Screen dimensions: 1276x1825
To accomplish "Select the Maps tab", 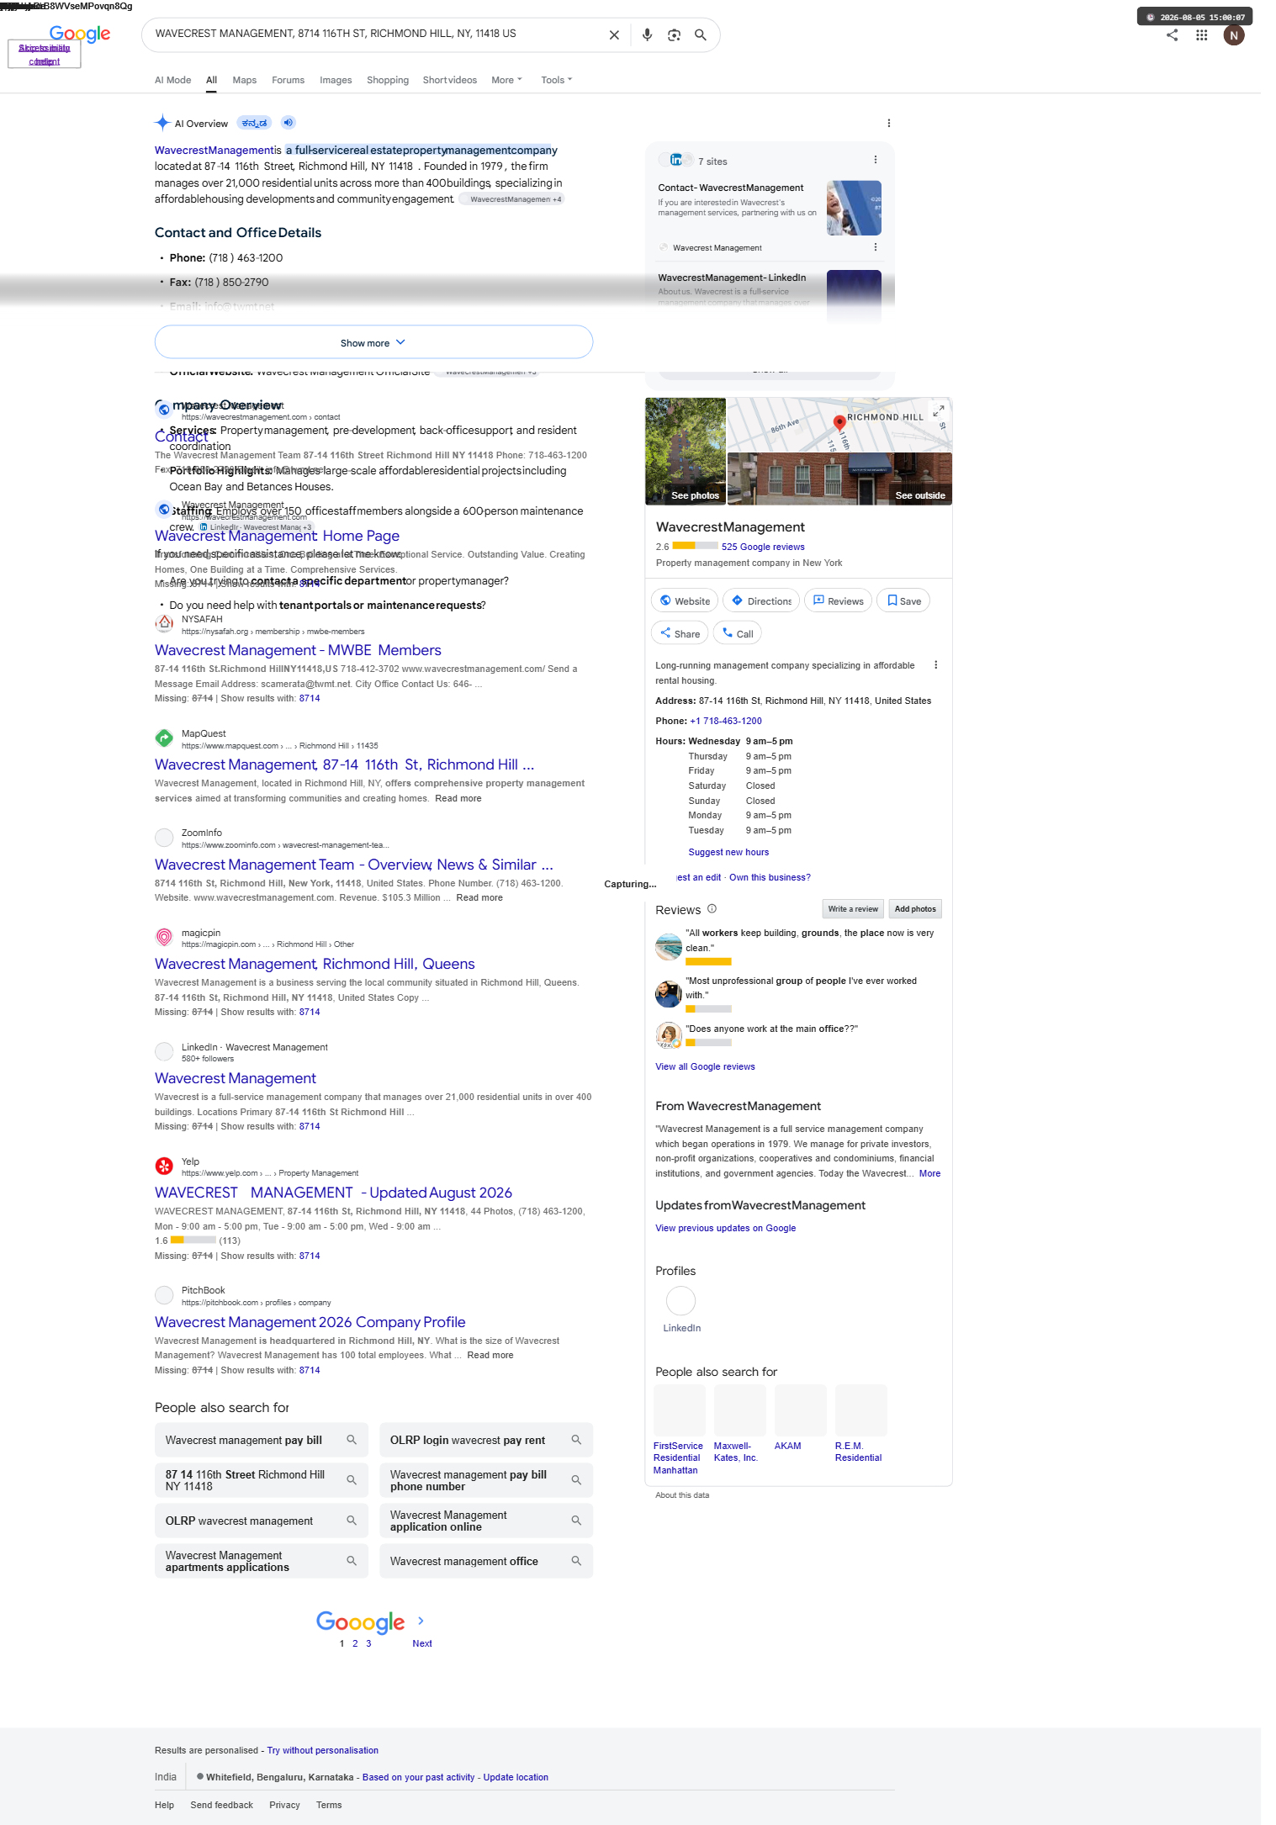I will (x=245, y=80).
